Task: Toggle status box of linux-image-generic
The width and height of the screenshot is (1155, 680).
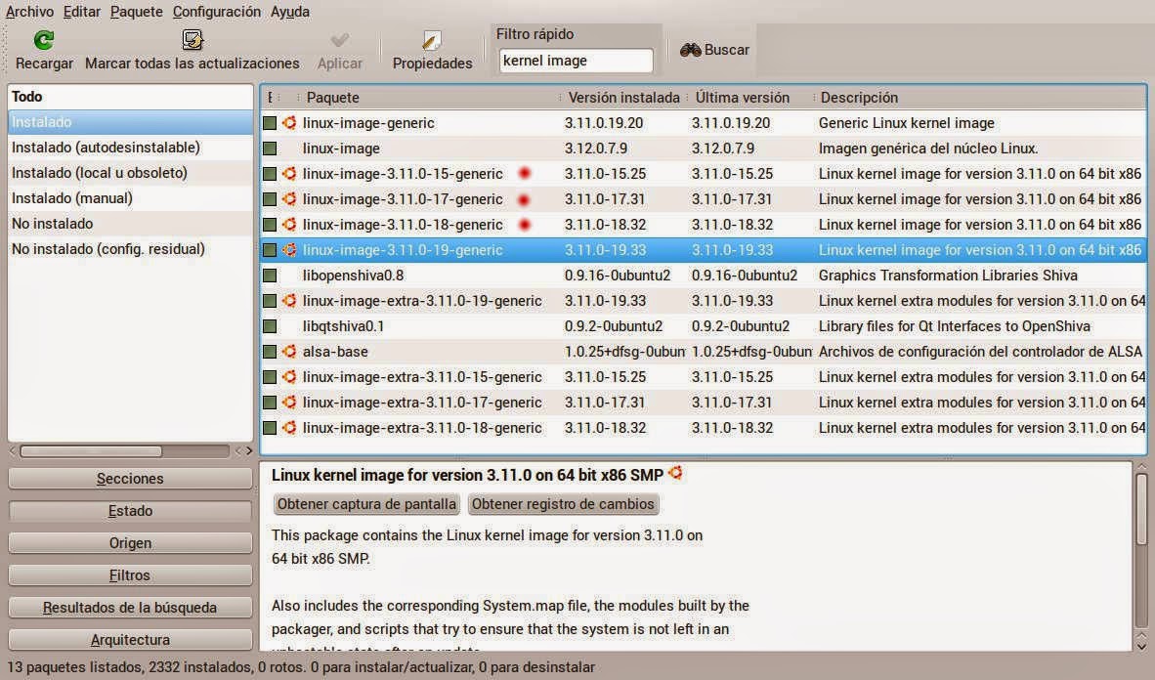Action: (x=271, y=123)
